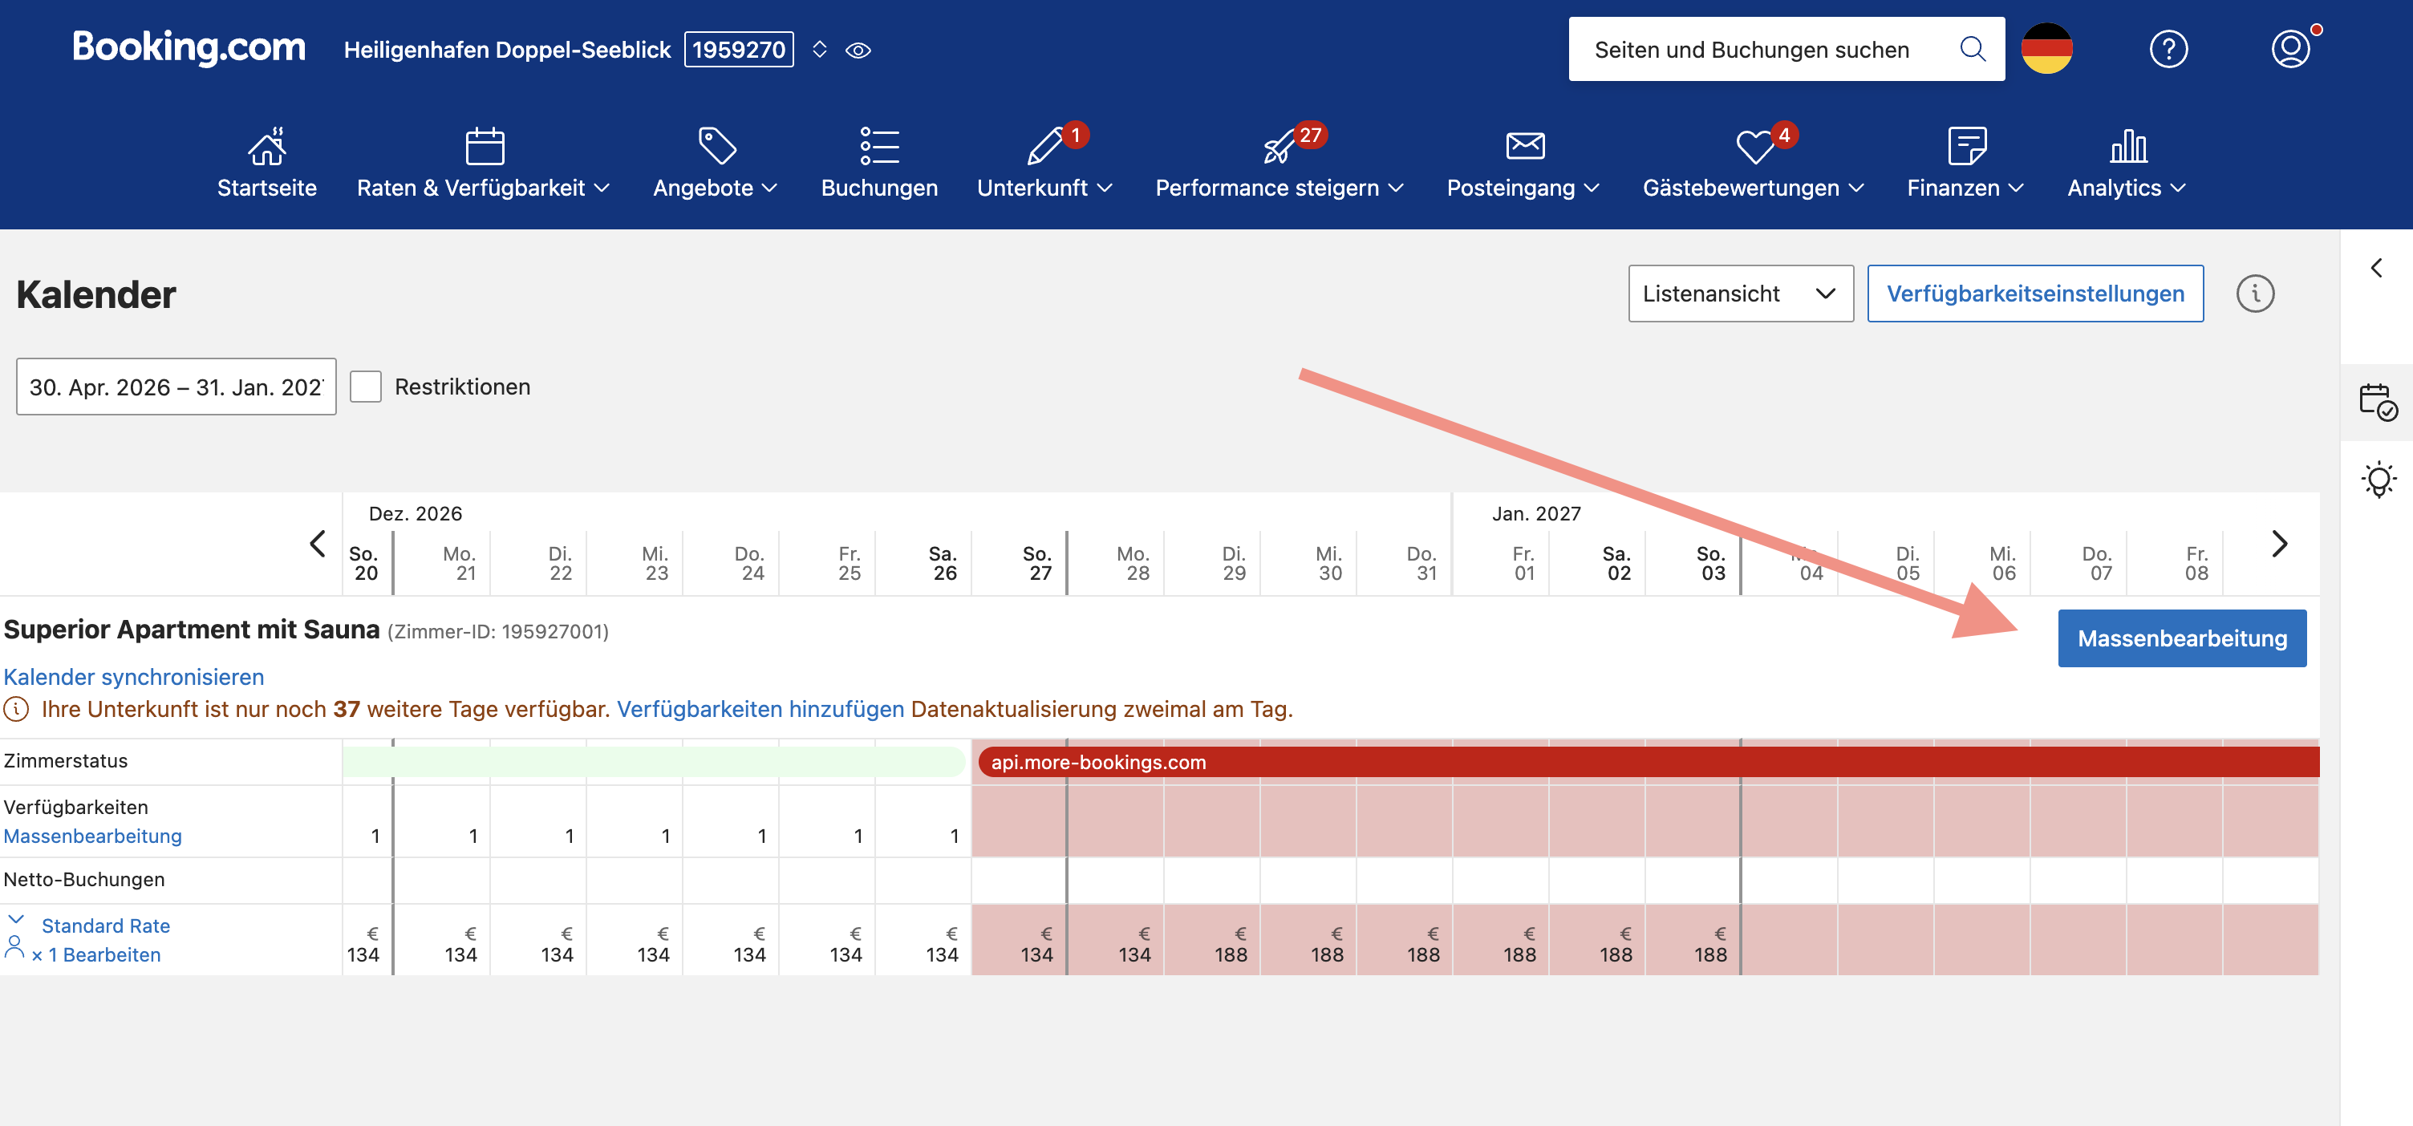Click the availability warning info icon

16,709
